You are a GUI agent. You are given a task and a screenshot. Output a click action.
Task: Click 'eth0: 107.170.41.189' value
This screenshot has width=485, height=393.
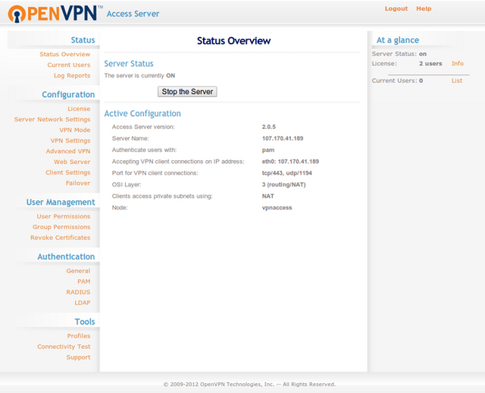pyautogui.click(x=290, y=162)
